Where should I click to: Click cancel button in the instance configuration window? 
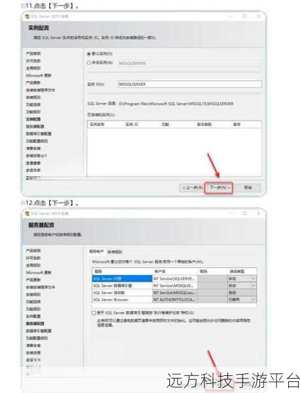pos(248,187)
